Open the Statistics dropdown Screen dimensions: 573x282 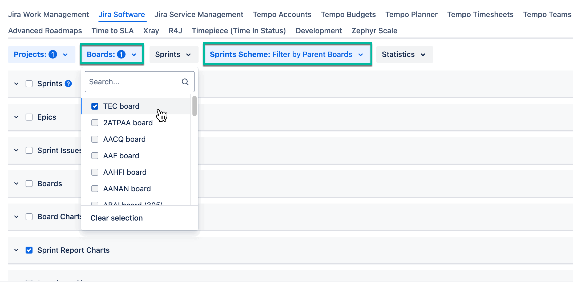404,54
